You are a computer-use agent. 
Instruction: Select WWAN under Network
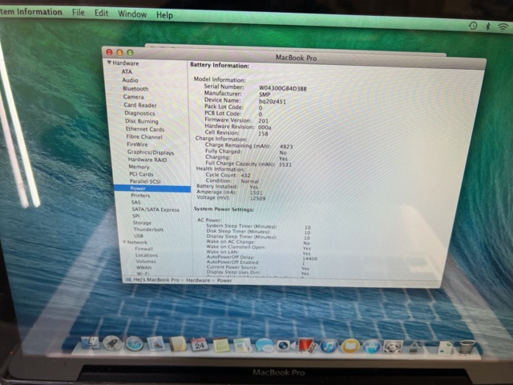click(144, 267)
